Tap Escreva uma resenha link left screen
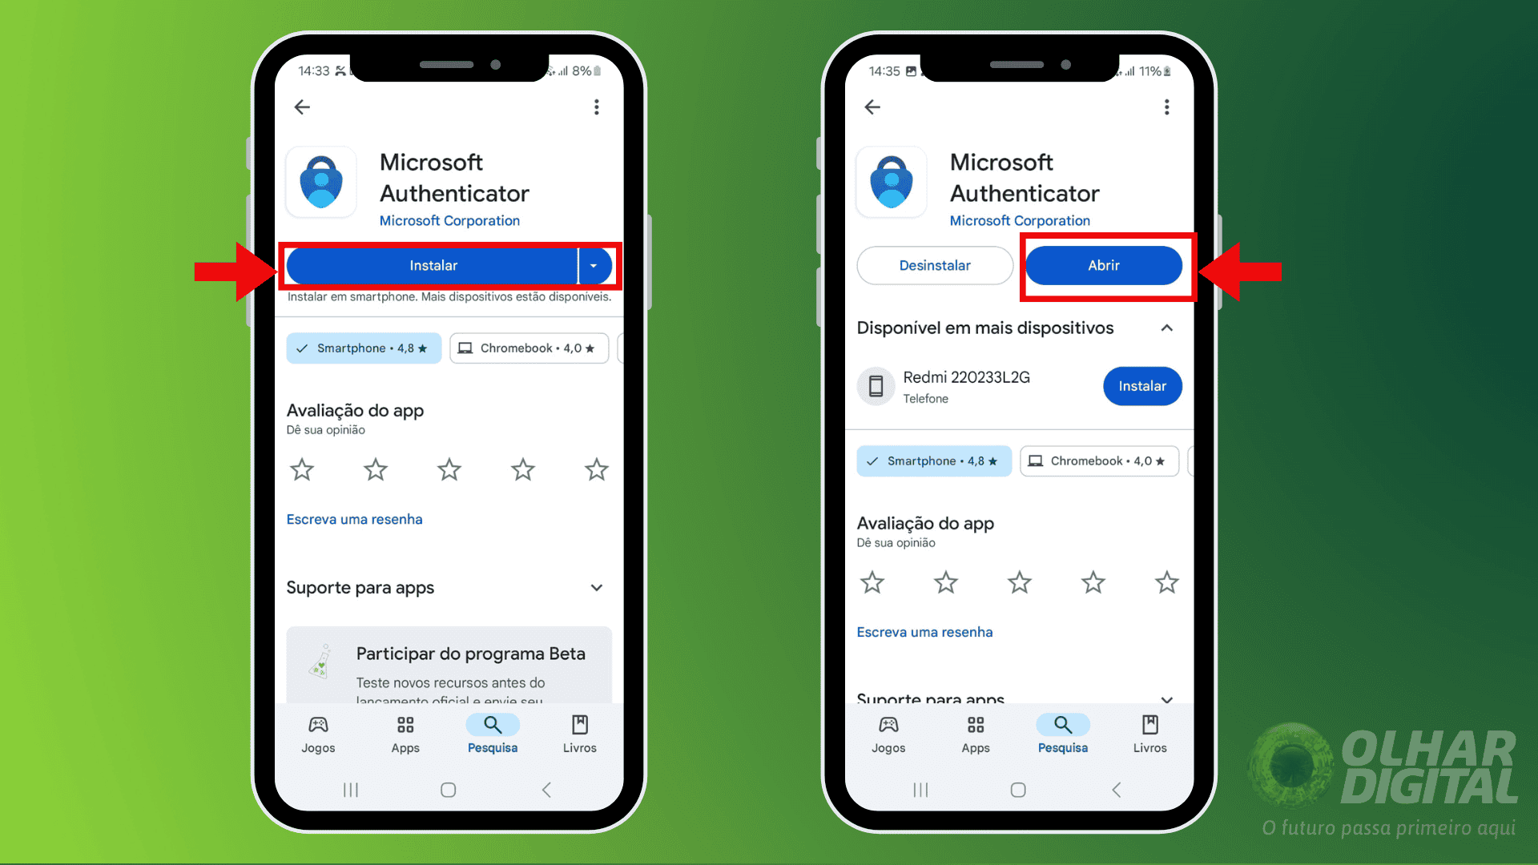Image resolution: width=1538 pixels, height=865 pixels. click(x=355, y=518)
